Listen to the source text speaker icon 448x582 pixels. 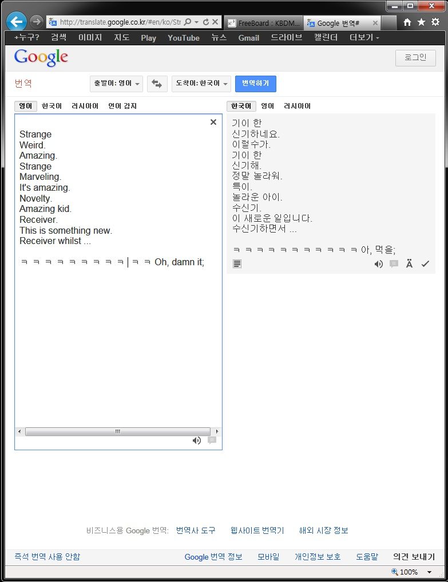[197, 440]
